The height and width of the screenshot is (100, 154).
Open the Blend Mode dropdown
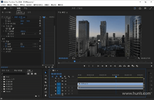[28, 34]
